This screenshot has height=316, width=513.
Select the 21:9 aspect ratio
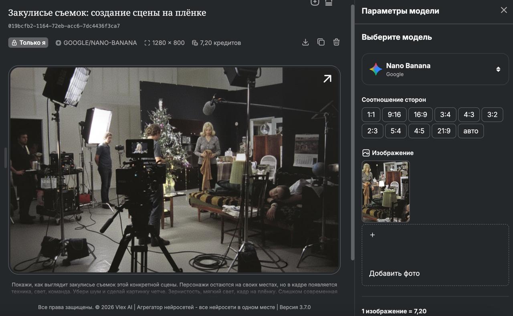tap(444, 131)
